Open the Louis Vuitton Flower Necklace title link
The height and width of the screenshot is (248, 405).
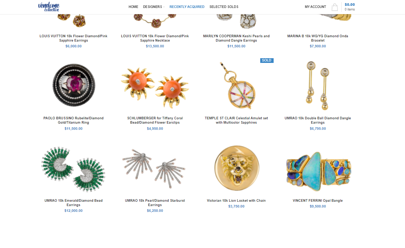tap(155, 38)
